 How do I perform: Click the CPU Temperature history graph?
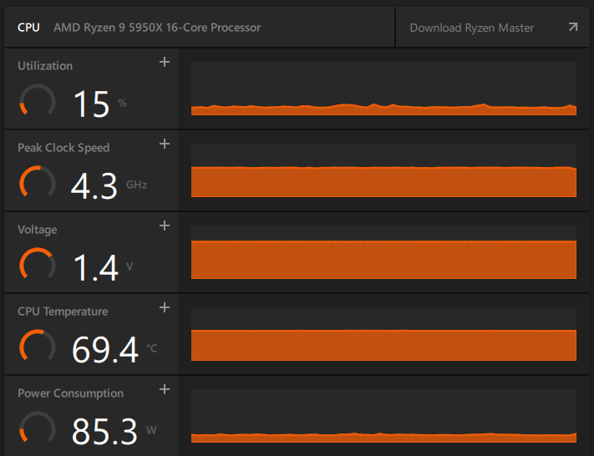tap(383, 334)
